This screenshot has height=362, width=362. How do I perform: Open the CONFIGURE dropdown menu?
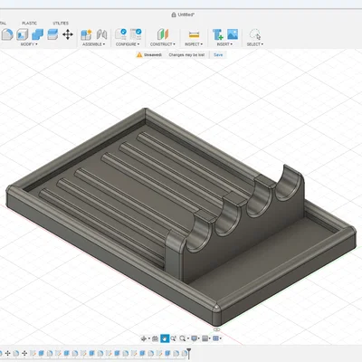pyautogui.click(x=128, y=44)
